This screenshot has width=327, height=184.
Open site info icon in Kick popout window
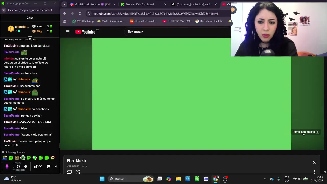(x=4, y=10)
